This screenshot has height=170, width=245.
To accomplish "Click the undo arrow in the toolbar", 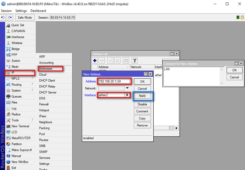I will click(3, 17).
